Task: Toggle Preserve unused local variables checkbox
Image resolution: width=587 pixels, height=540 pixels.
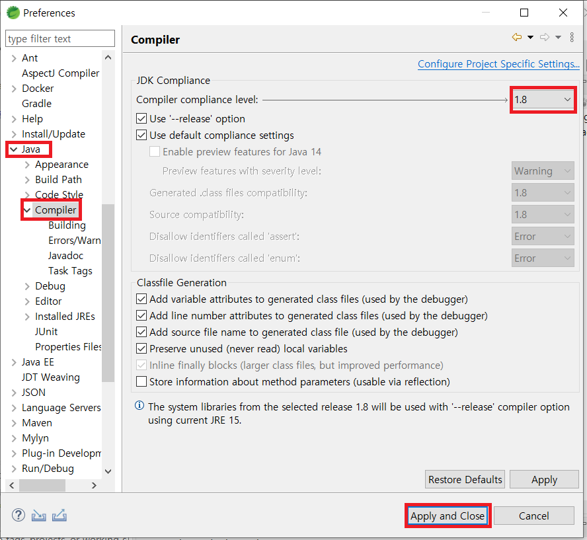Action: 141,348
